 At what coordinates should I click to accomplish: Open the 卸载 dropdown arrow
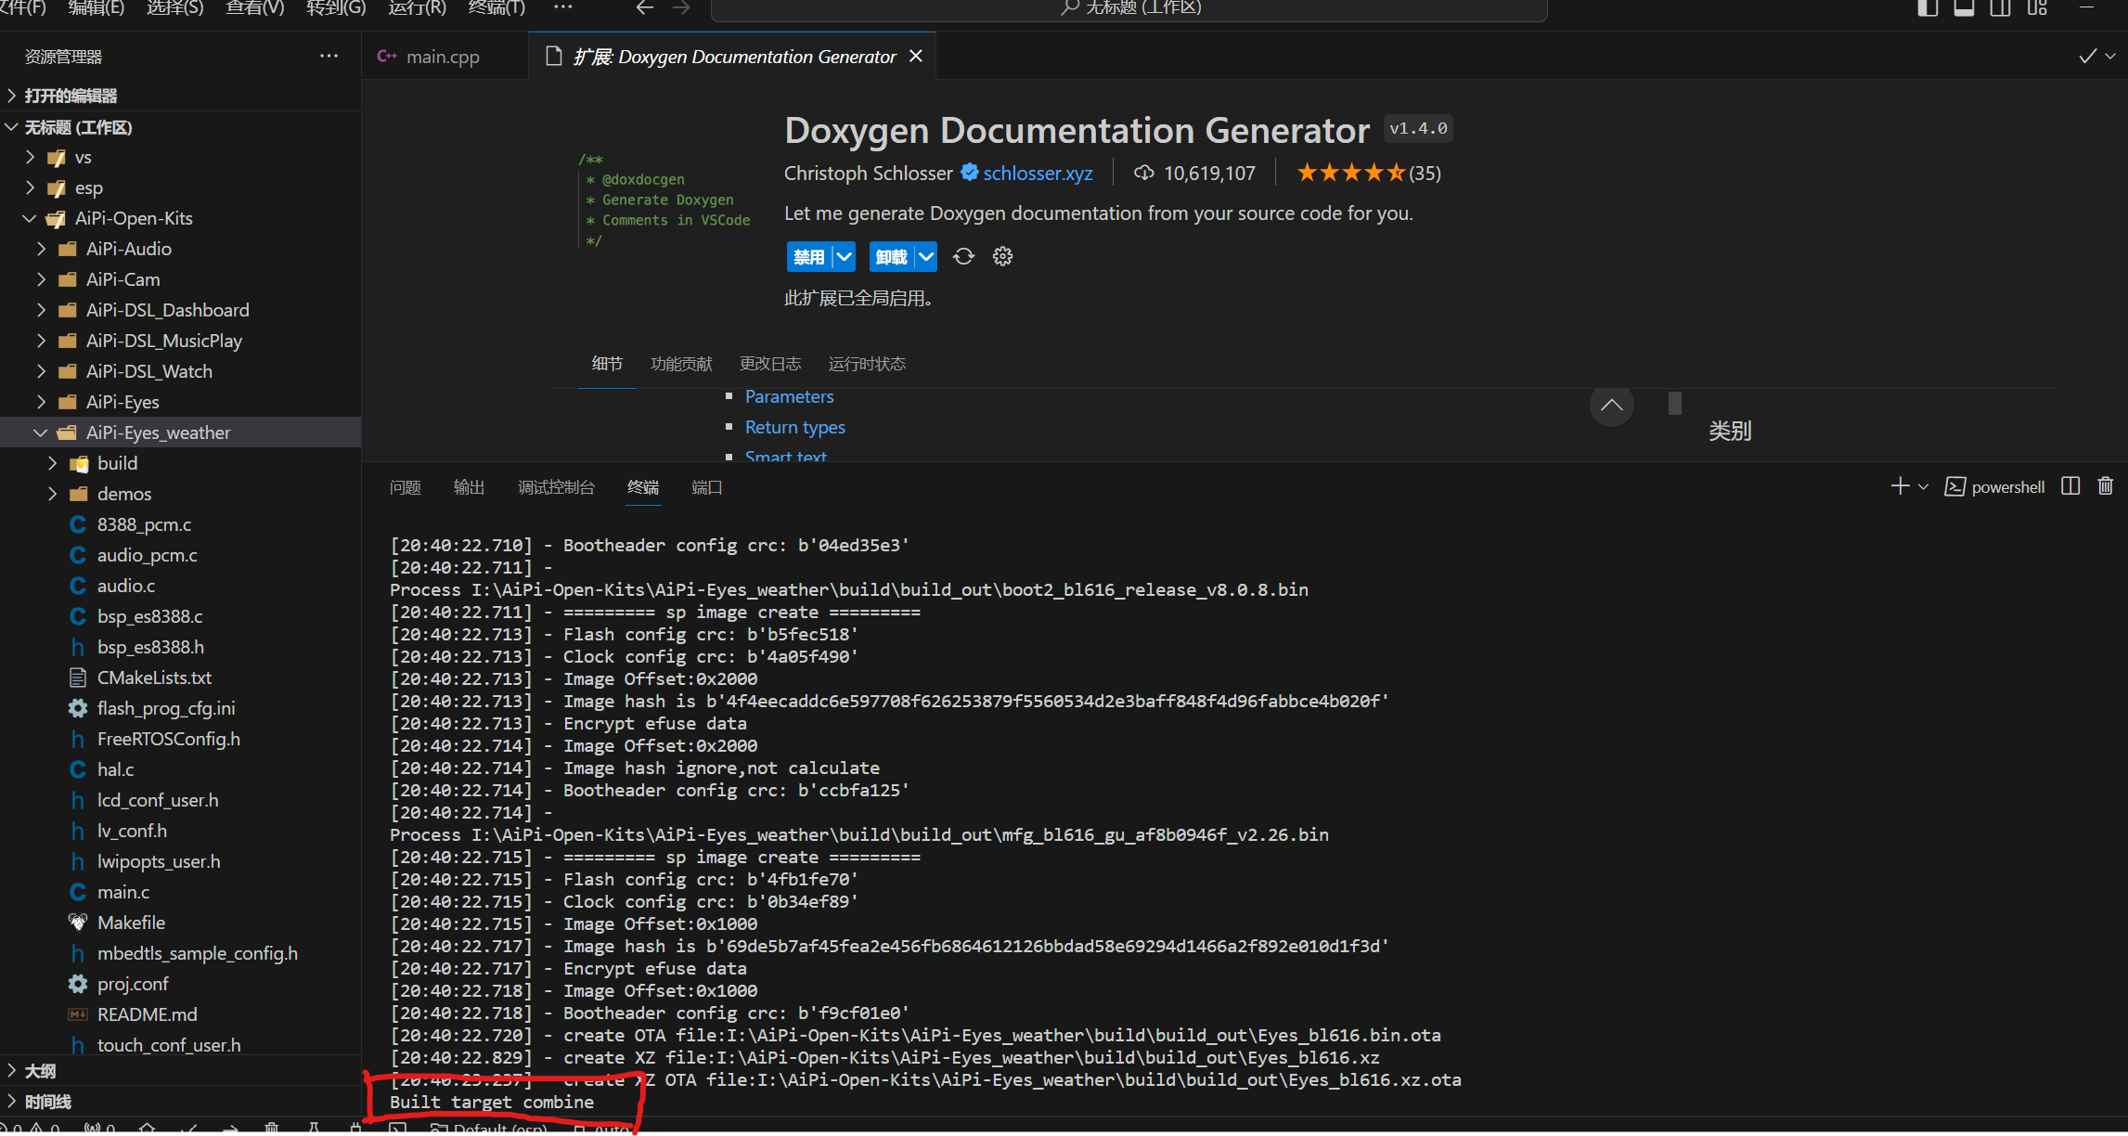[x=926, y=257]
